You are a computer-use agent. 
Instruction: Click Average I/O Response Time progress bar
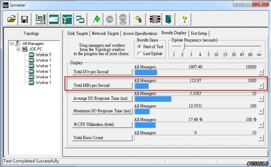[x=196, y=99]
